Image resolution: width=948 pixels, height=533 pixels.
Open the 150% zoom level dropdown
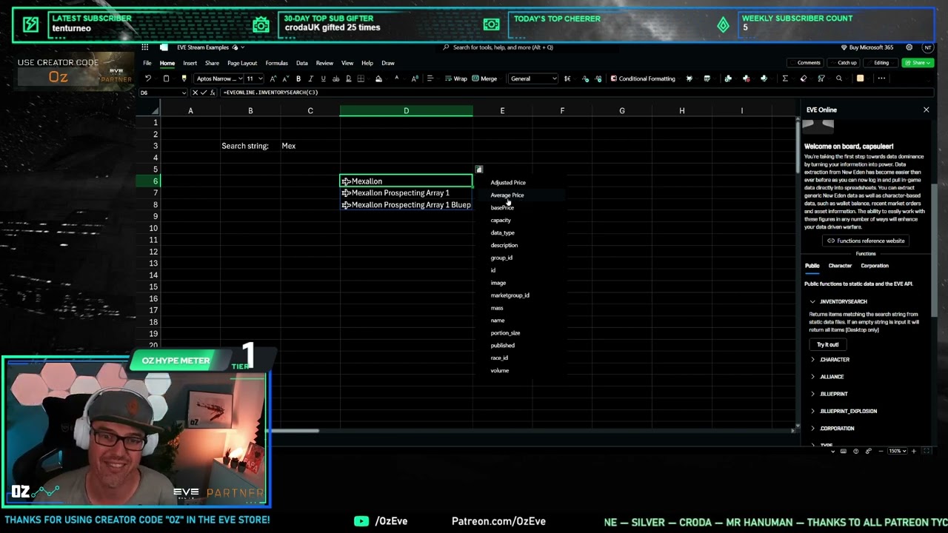[898, 451]
